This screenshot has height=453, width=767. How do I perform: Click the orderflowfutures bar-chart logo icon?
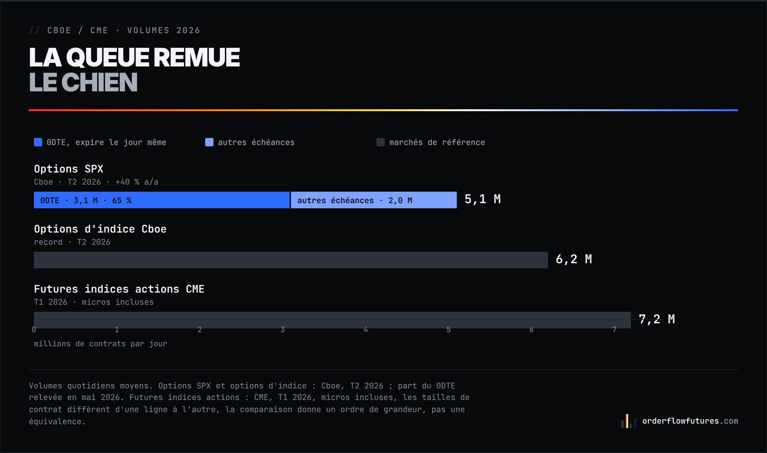pyautogui.click(x=629, y=421)
